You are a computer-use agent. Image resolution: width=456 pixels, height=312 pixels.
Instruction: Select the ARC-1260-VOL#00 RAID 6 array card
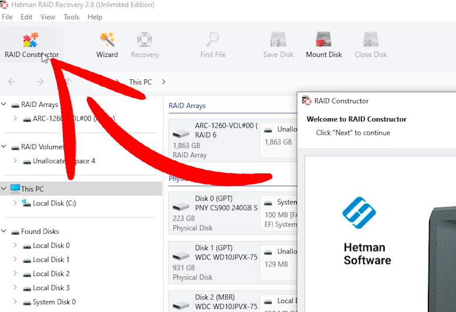click(x=213, y=140)
